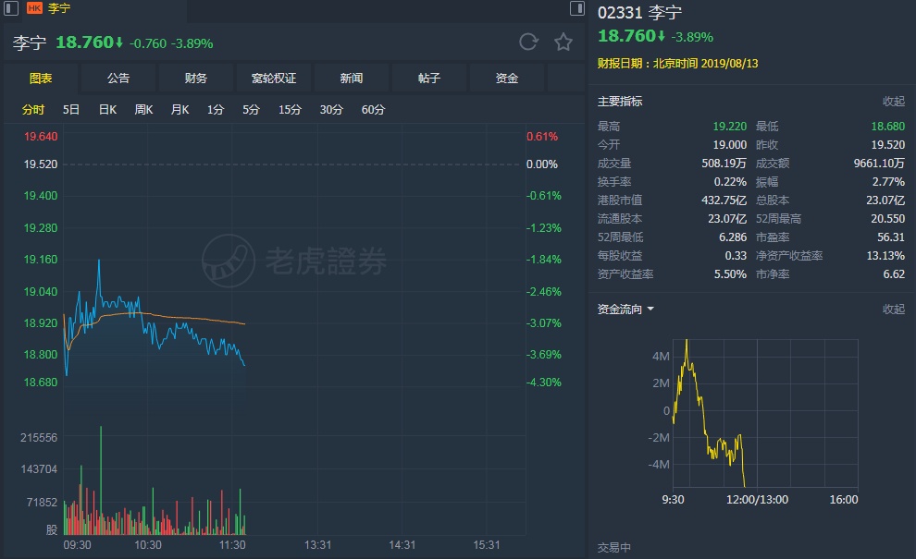Open the 窝轮权证 tab

[274, 79]
